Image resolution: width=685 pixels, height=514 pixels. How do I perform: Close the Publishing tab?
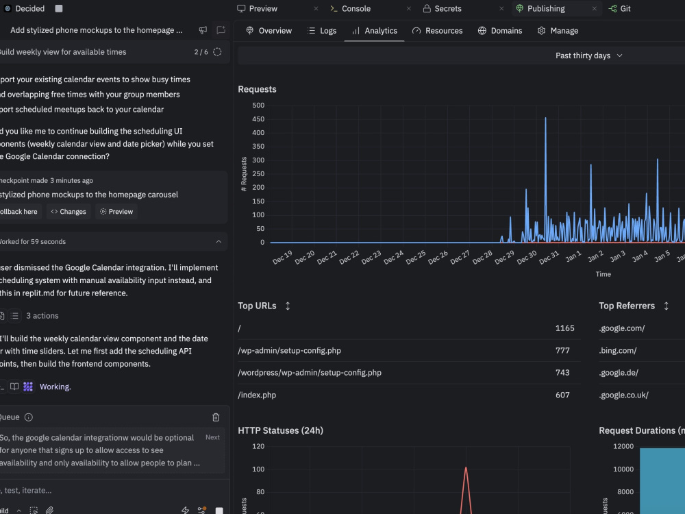pyautogui.click(x=594, y=8)
